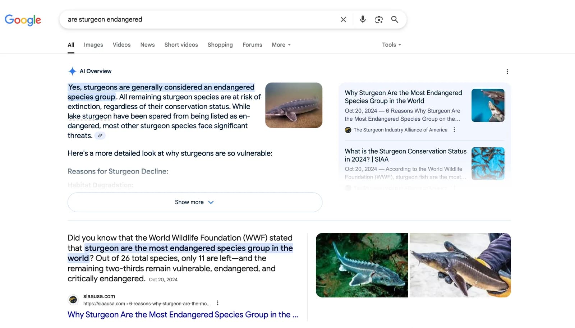Open three-dot menu for Sturgeon Industry Alliance source
575x328 pixels.
[454, 130]
